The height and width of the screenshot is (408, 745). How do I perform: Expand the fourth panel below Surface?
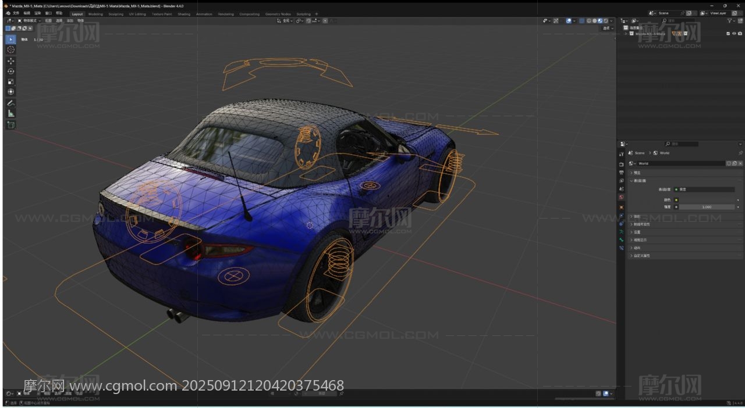(631, 240)
